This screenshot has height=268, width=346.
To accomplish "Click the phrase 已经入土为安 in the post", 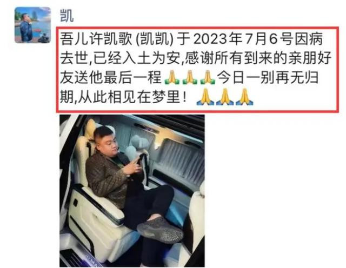I will pos(137,58).
